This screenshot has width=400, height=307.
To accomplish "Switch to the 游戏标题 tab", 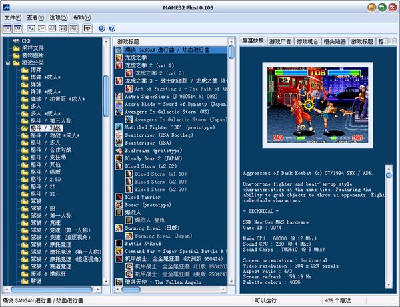I will tap(362, 41).
